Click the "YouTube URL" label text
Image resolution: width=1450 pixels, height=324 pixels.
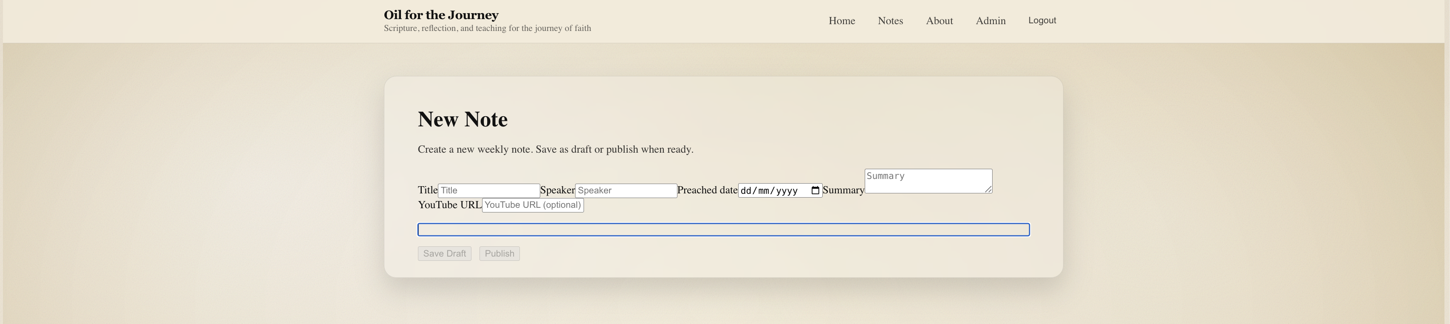coord(449,205)
